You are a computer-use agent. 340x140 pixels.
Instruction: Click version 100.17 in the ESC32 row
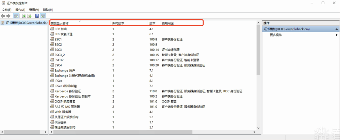click(154, 60)
